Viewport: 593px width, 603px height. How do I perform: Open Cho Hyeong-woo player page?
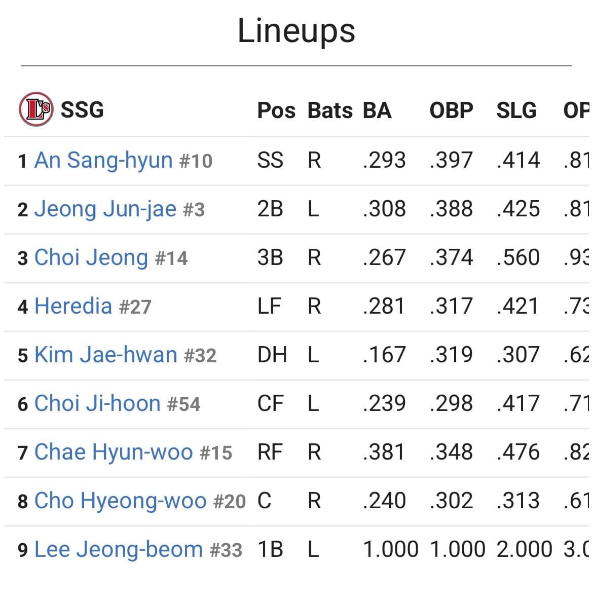pos(120,501)
